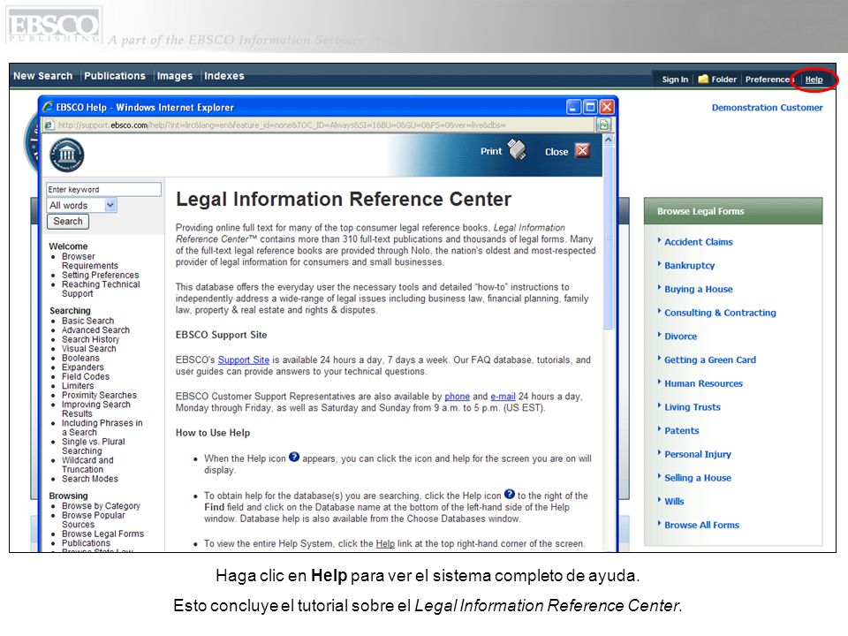Screen dimensions: 848x636
Task: Maximize the EBSCO Help window
Action: point(591,107)
